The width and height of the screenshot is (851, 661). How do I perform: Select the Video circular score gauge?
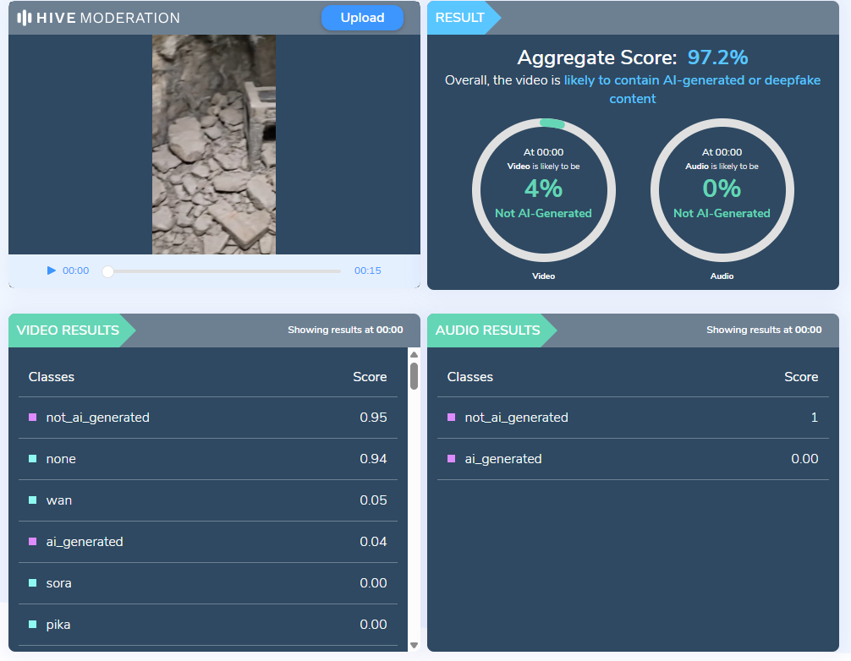pos(543,189)
